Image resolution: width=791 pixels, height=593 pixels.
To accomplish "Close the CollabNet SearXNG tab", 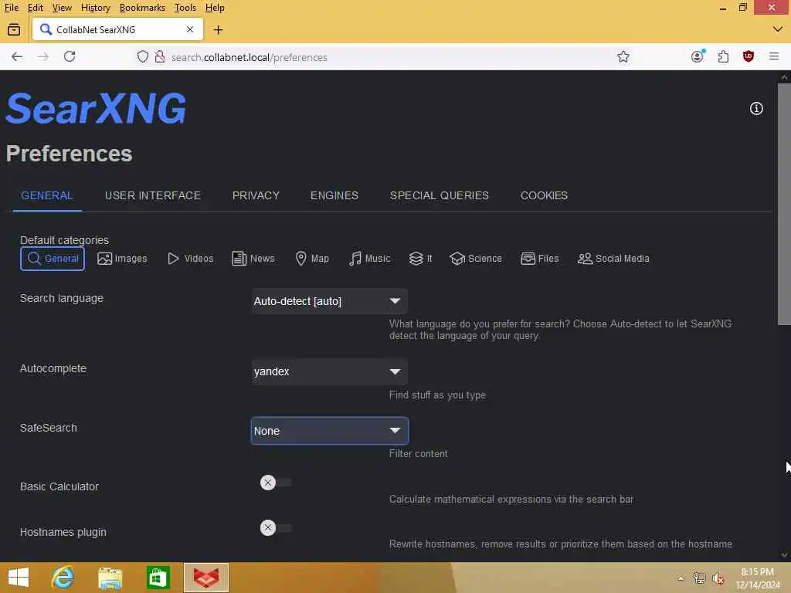I will click(x=190, y=29).
